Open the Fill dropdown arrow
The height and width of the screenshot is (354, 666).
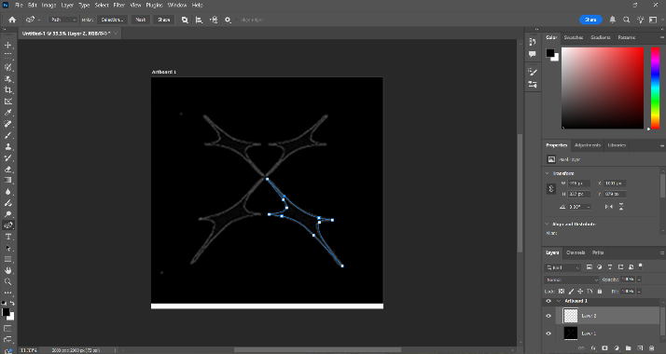[x=639, y=292]
